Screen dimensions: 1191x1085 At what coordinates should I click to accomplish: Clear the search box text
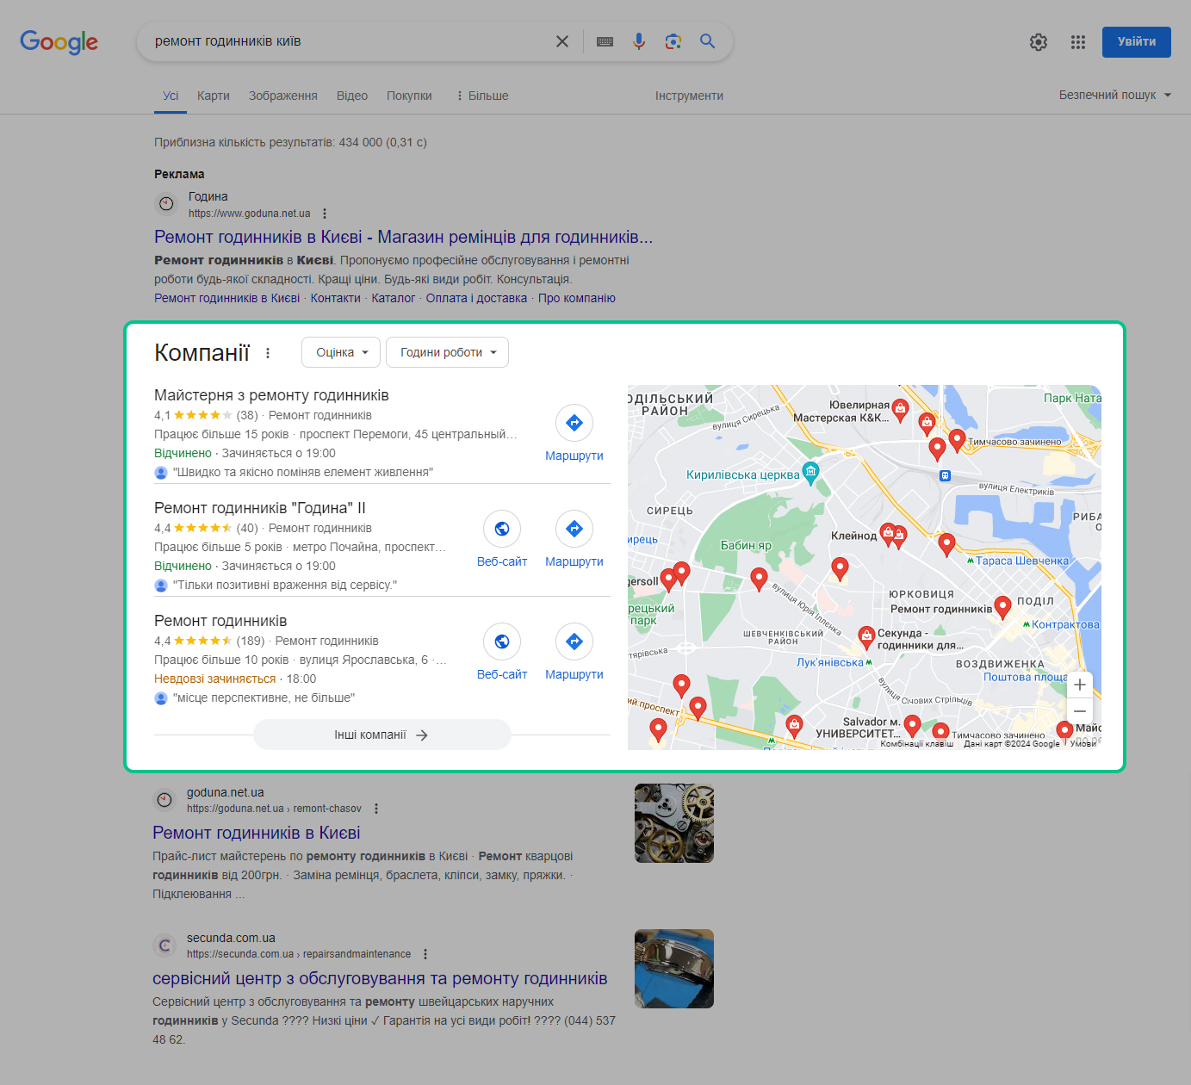pyautogui.click(x=562, y=41)
